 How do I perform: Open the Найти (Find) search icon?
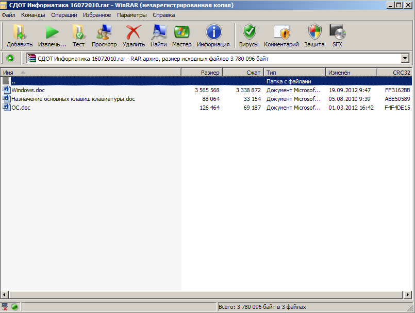coord(159,32)
